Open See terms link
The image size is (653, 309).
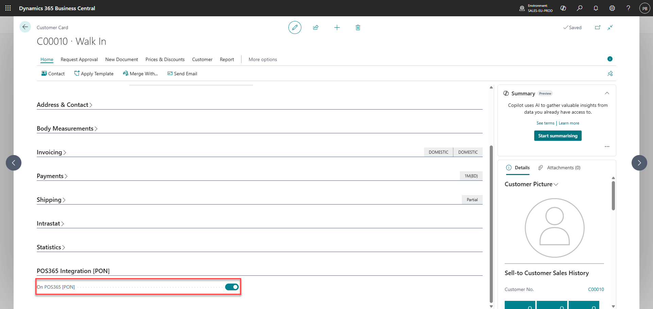tap(546, 123)
